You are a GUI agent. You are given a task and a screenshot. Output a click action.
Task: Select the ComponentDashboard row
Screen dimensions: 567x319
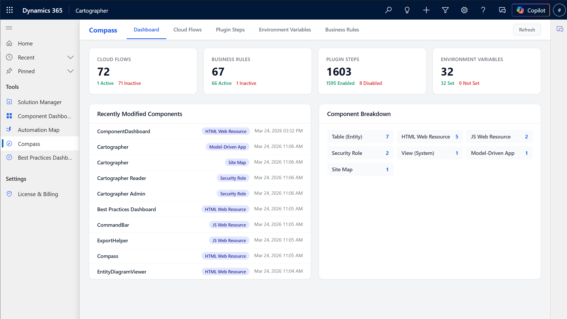[200, 131]
